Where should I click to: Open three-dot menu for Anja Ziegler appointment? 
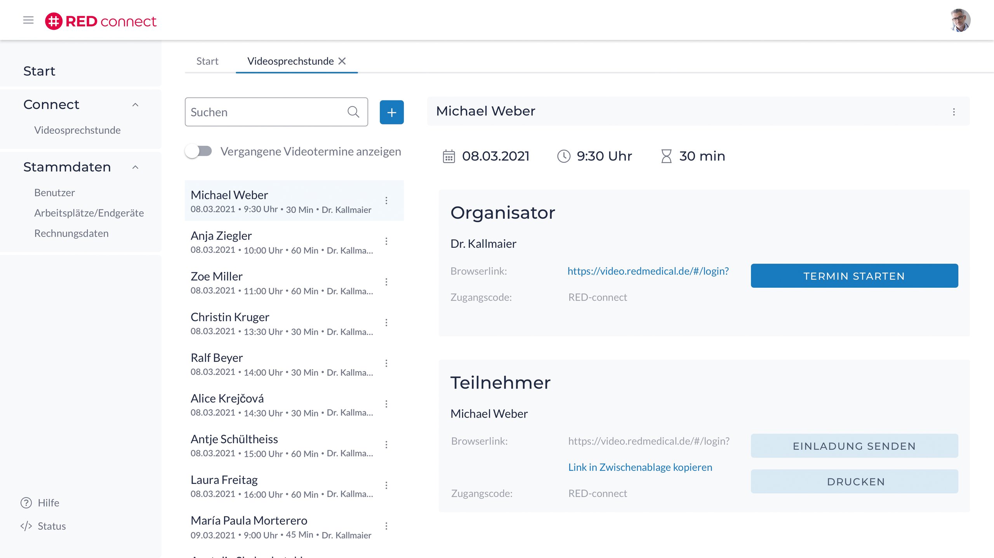(x=386, y=241)
